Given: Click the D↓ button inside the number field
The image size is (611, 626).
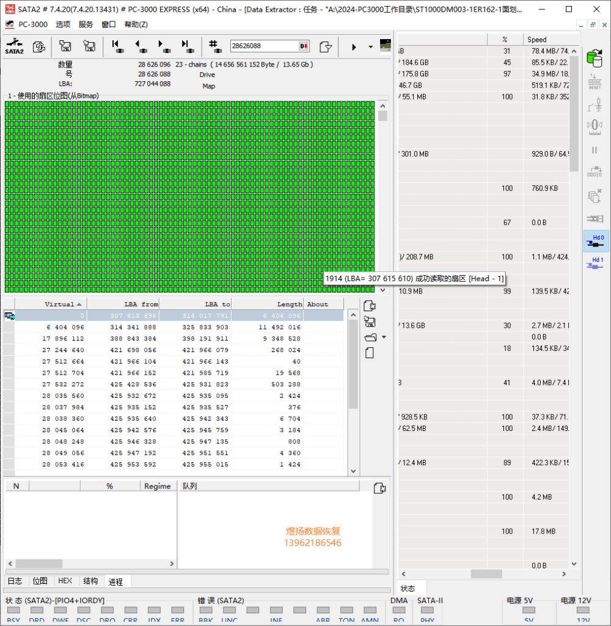Looking at the screenshot, I should point(304,46).
